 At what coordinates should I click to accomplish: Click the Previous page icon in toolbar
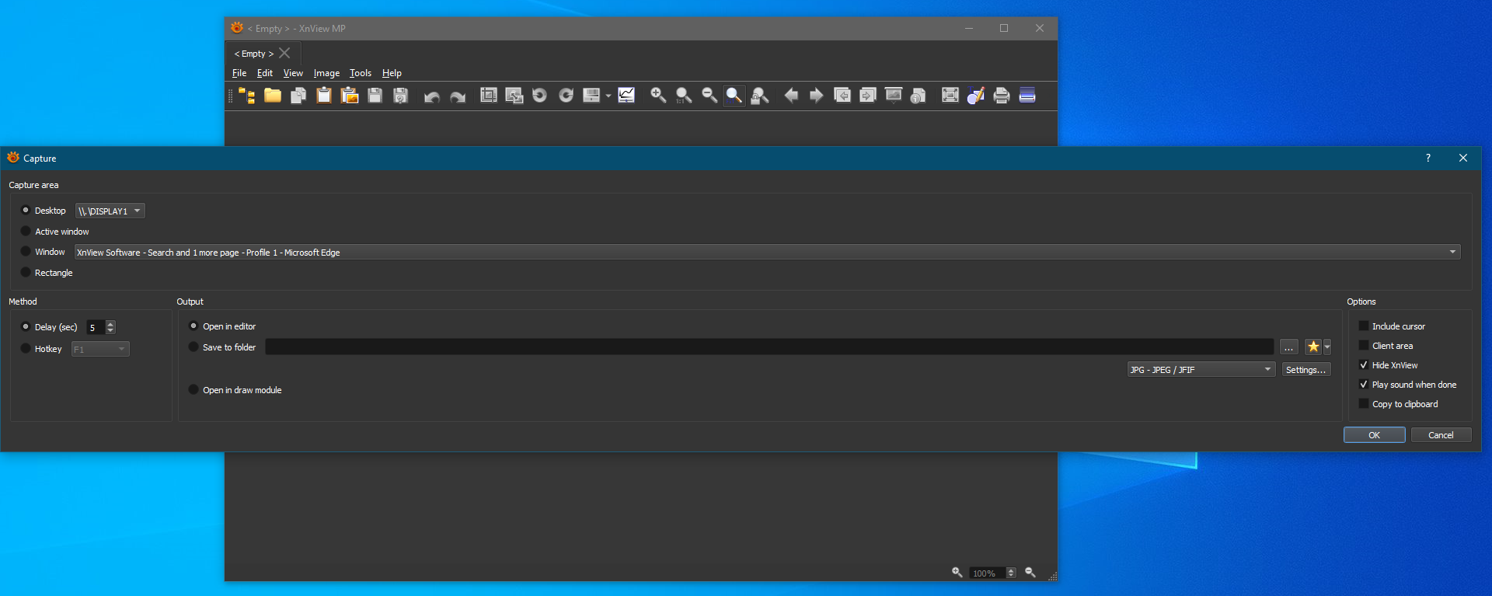(842, 96)
